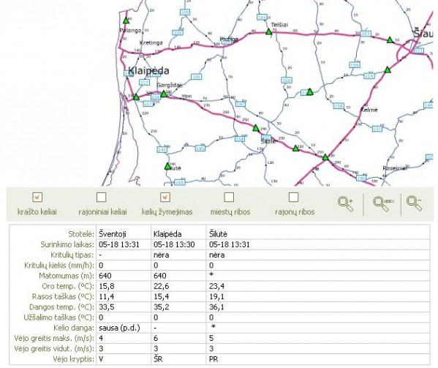Click the zoom out magnifier icon
The height and width of the screenshot is (368, 438).
pos(414,203)
